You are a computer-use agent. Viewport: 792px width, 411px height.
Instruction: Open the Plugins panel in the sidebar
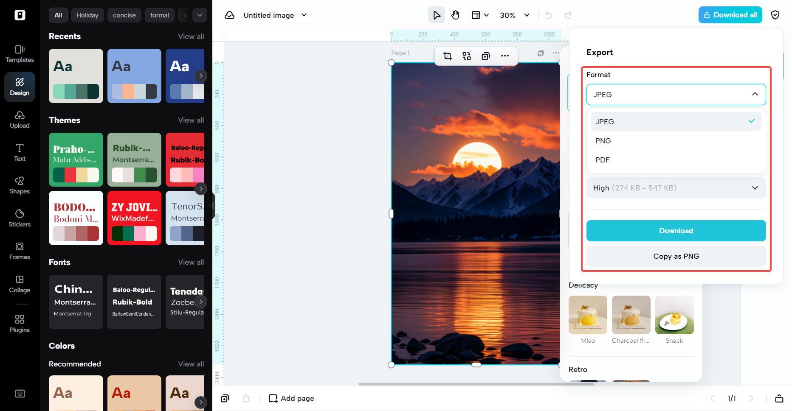click(20, 323)
